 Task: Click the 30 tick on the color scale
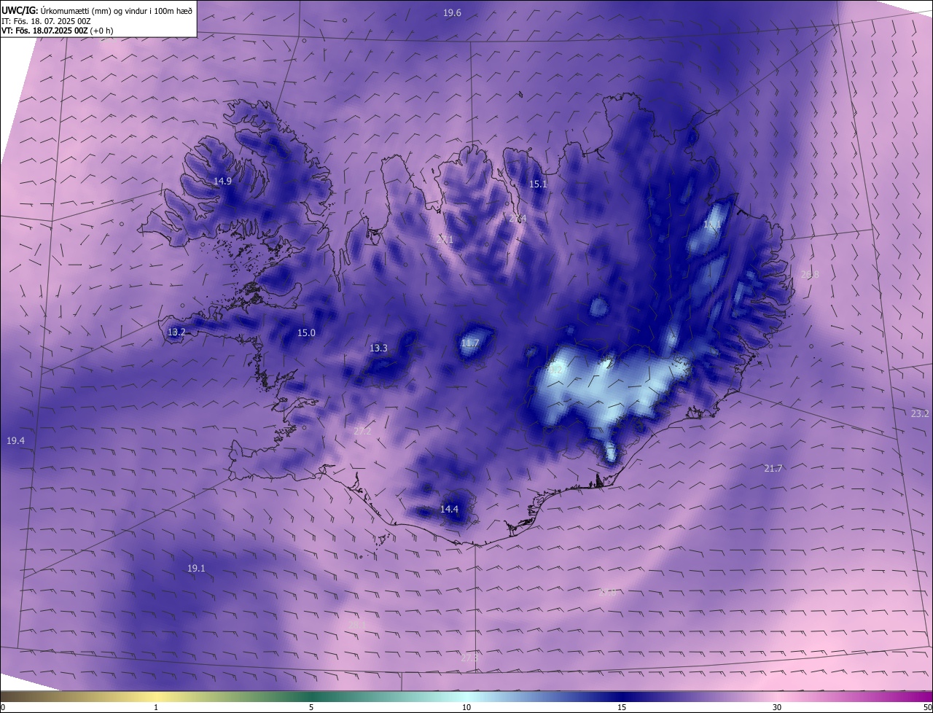tap(777, 708)
